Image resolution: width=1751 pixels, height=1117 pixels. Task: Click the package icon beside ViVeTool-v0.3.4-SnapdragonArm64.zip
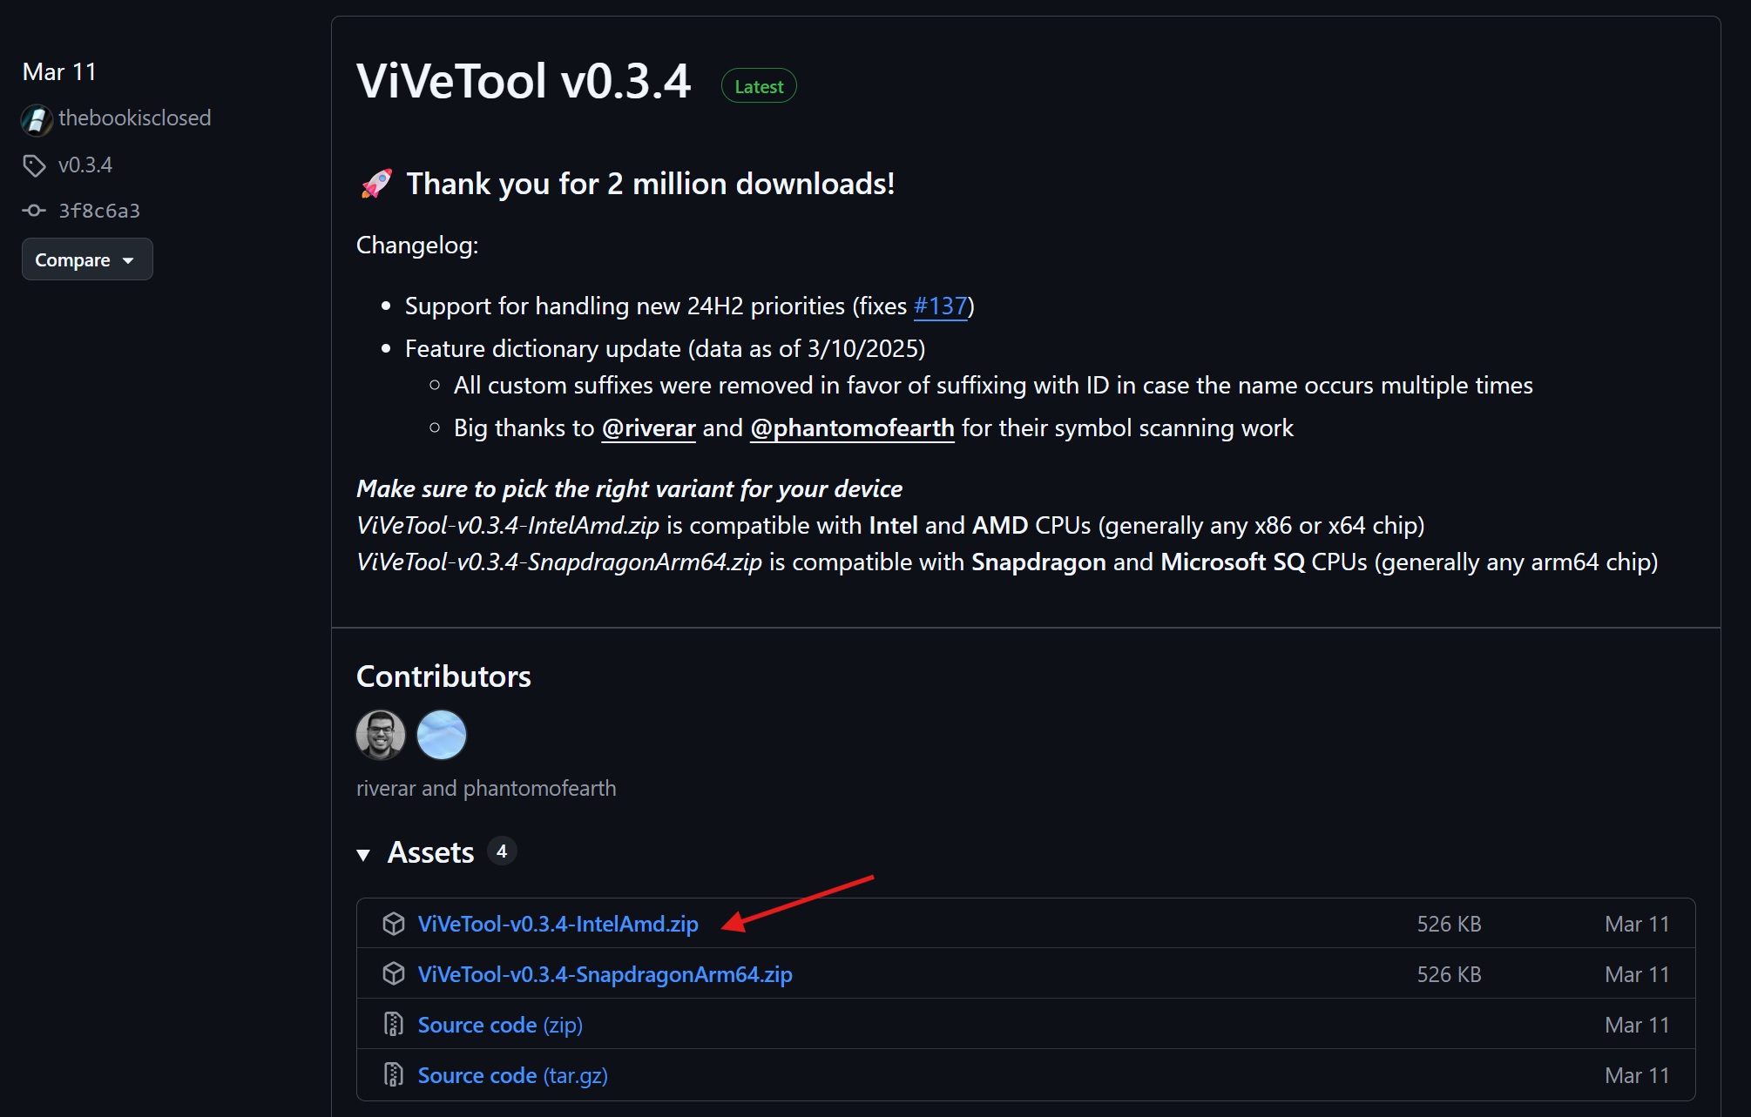point(394,974)
